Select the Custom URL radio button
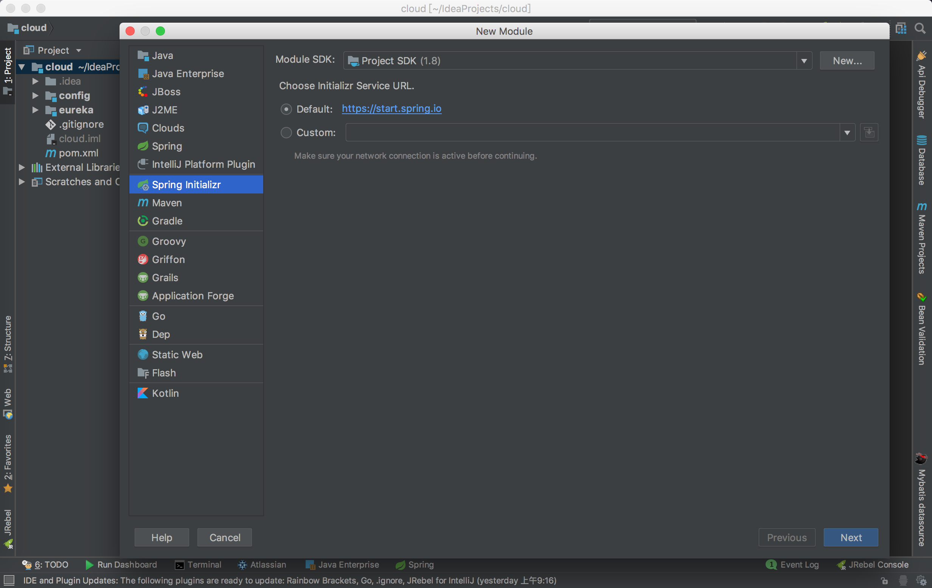 (x=286, y=133)
